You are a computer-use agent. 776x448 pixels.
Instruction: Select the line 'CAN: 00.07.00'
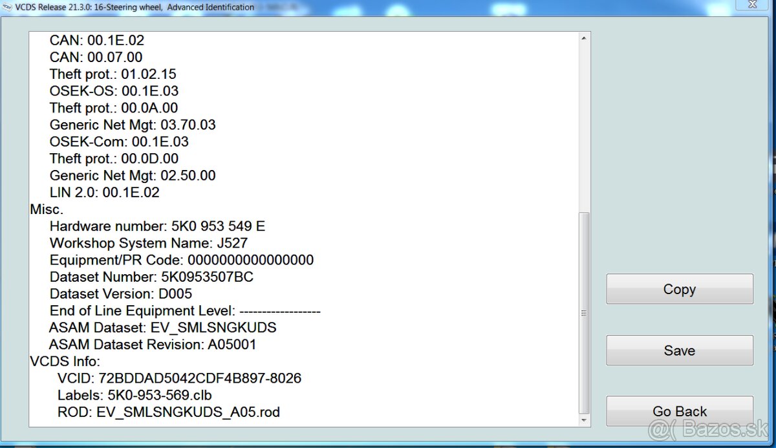(96, 57)
